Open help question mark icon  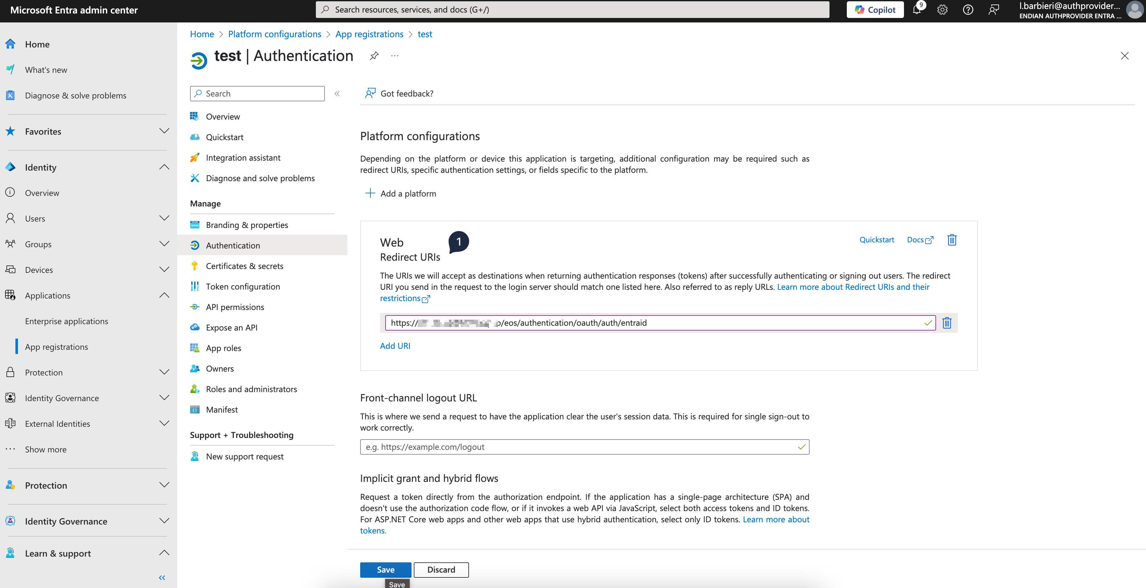point(968,9)
